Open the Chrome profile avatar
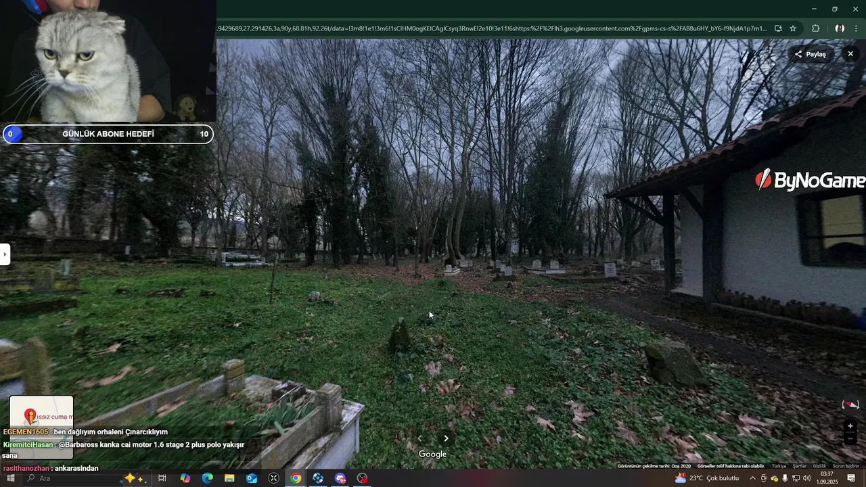The width and height of the screenshot is (866, 487). (840, 28)
